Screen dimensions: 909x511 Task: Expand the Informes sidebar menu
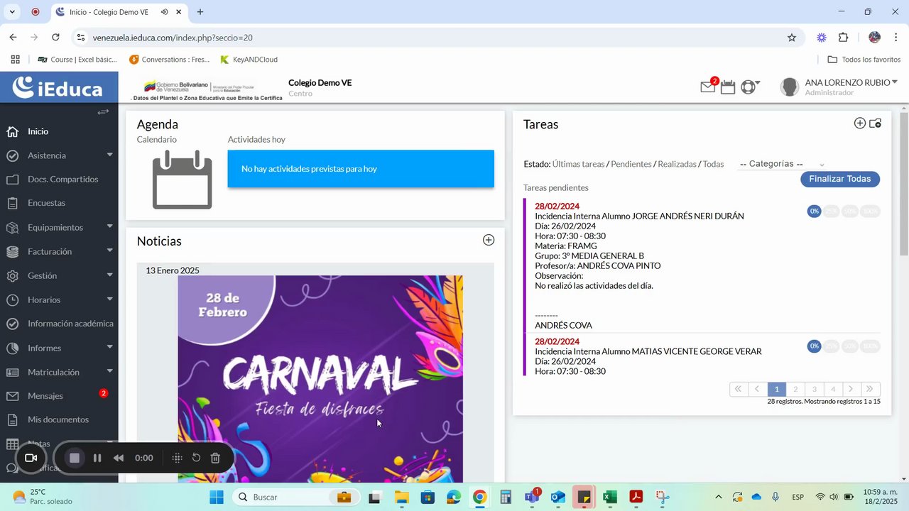(109, 347)
